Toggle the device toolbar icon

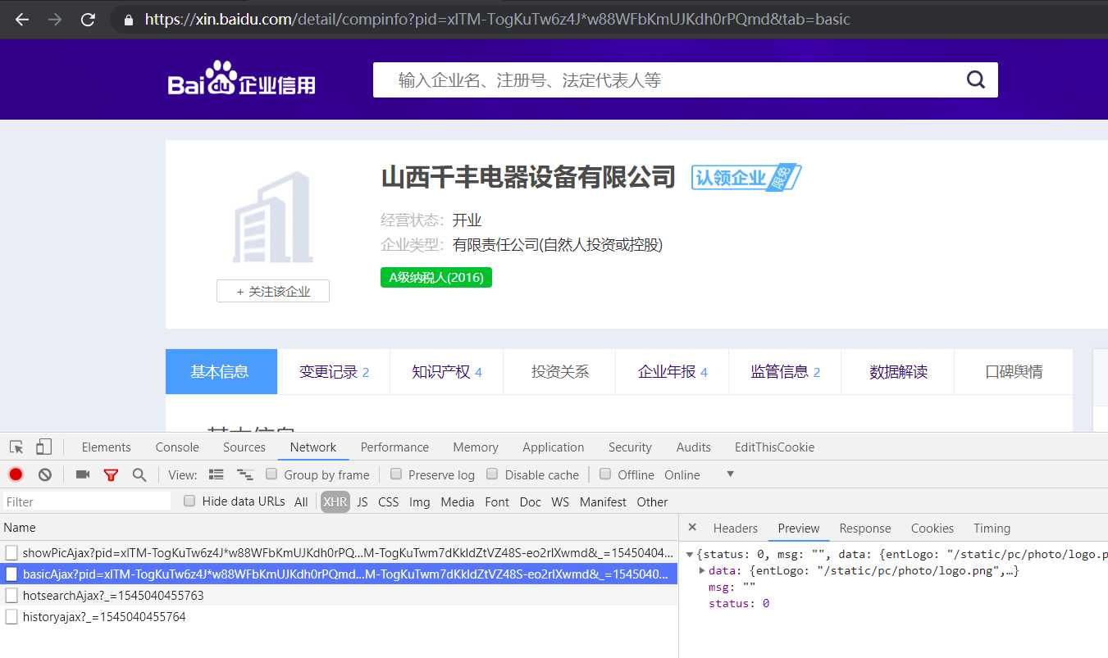43,447
